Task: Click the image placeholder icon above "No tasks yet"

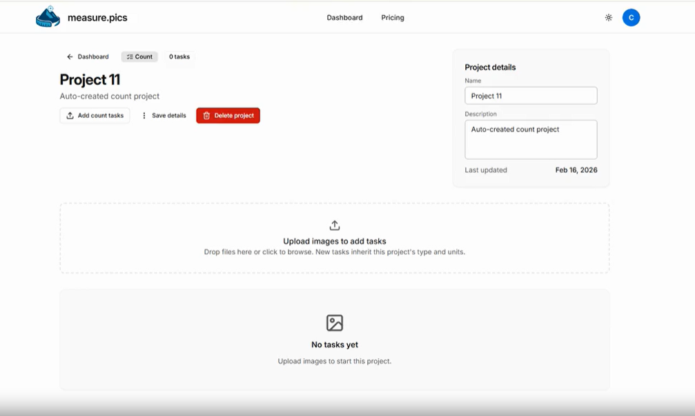Action: pyautogui.click(x=335, y=322)
